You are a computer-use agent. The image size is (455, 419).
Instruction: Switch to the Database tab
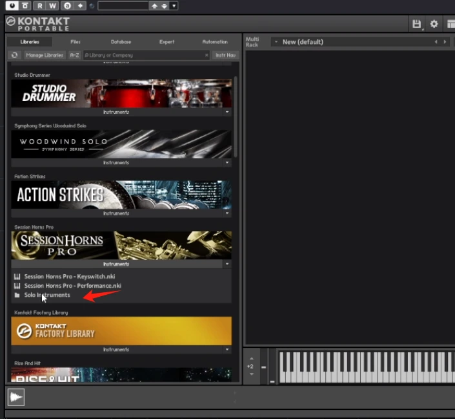[121, 42]
